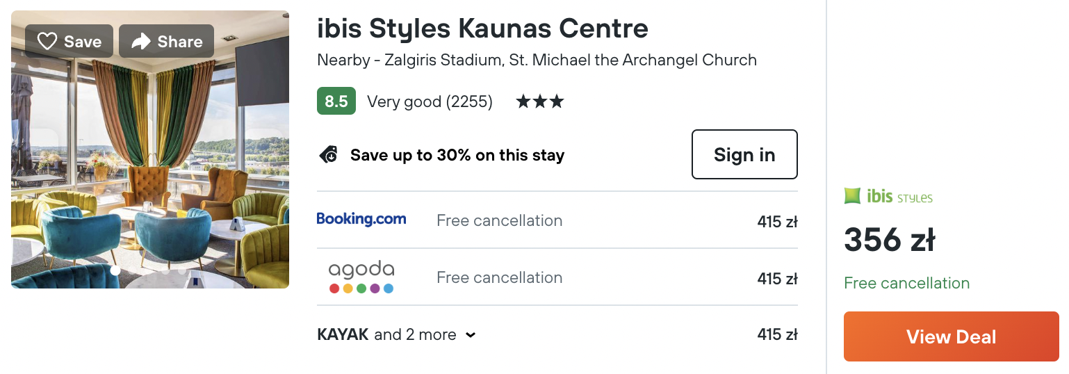Viewport: 1069px width, 374px height.
Task: Open the "Very good (2255)" reviews link
Action: 430,102
